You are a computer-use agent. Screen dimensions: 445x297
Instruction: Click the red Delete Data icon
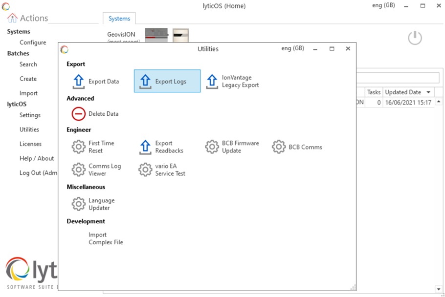pos(78,114)
